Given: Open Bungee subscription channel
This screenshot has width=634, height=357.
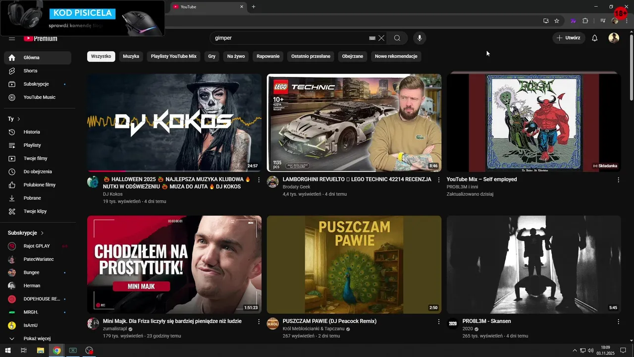Looking at the screenshot, I should (38, 272).
